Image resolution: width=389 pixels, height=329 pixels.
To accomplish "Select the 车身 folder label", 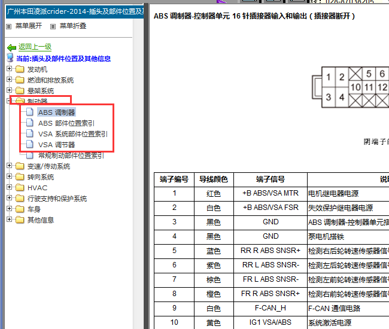I will [34, 209].
